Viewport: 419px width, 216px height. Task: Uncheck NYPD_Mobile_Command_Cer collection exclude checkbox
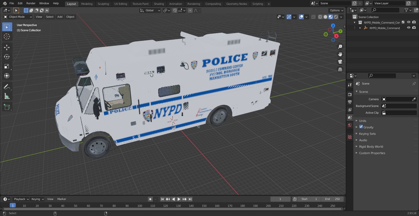coord(403,22)
